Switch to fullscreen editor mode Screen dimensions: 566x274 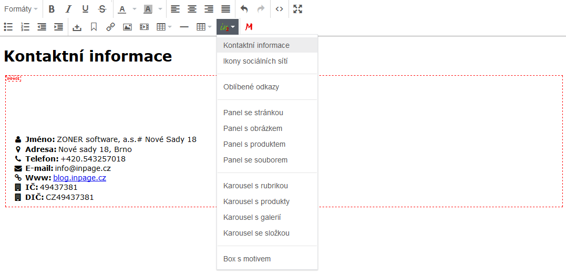(x=297, y=9)
